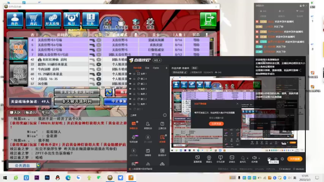Open the 商店 shop cart button
The image size is (324, 182).
(x=34, y=19)
